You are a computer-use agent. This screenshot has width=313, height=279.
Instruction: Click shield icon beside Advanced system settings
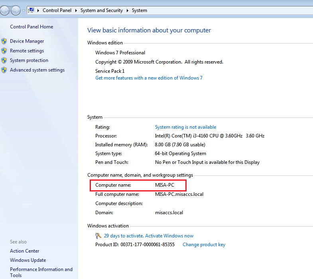tap(4, 70)
